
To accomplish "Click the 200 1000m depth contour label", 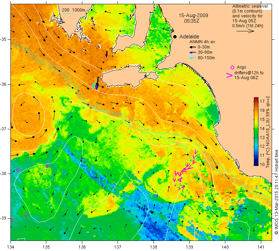I will [74, 10].
